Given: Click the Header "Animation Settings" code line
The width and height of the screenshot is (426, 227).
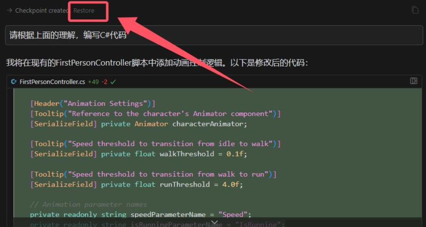Looking at the screenshot, I should pos(92,104).
